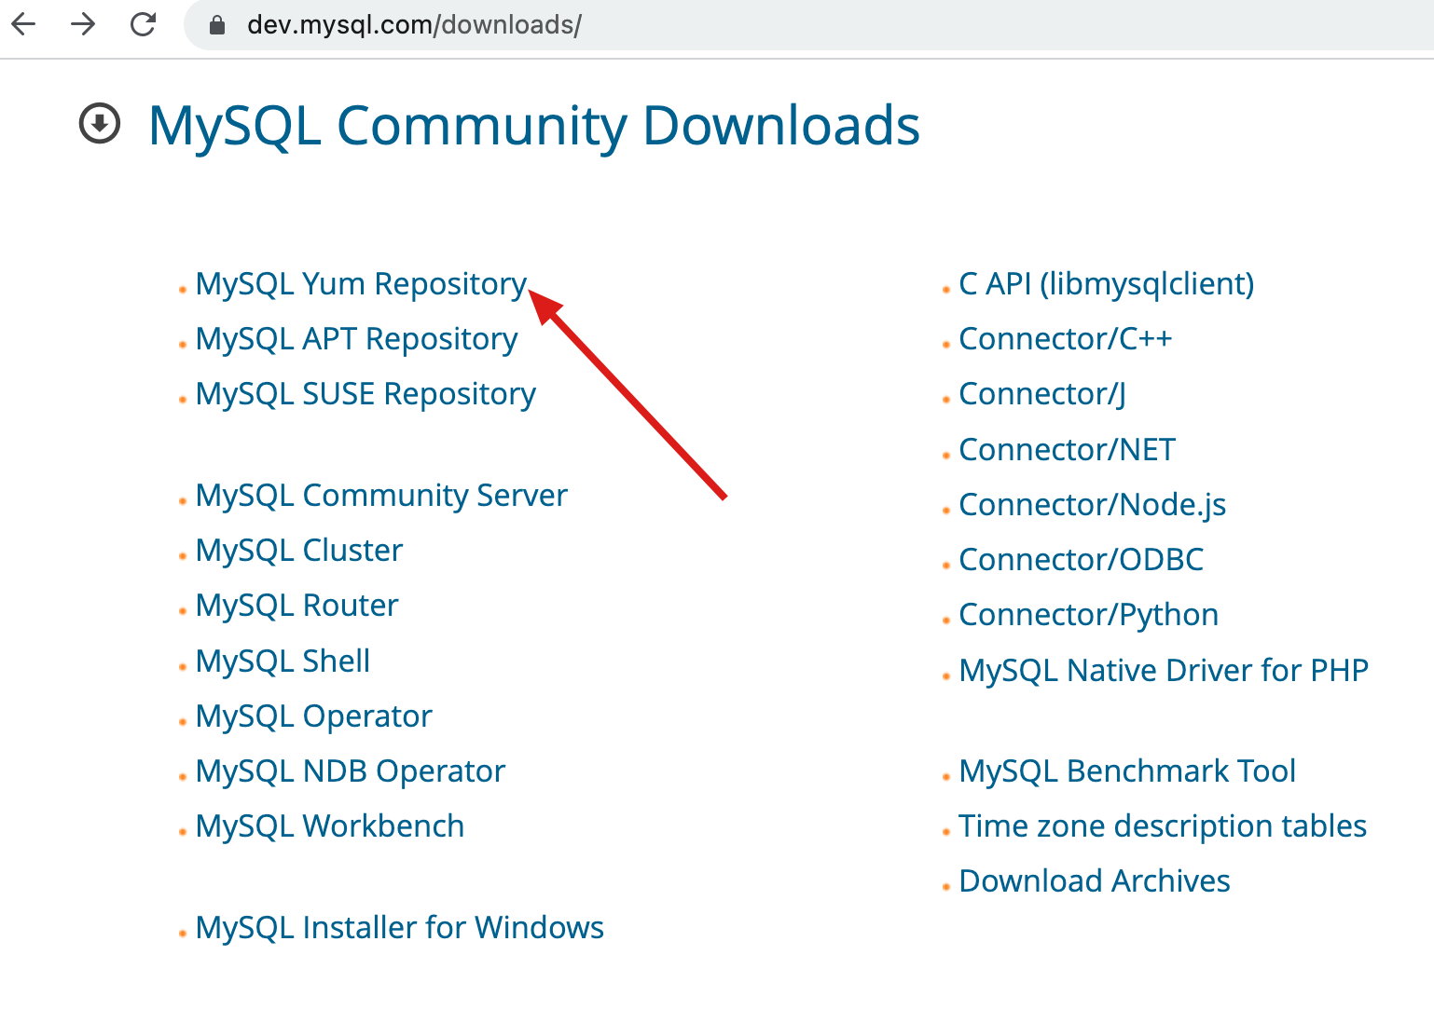The image size is (1434, 1023).
Task: Open MySQL Installer for Windows link
Action: point(400,928)
